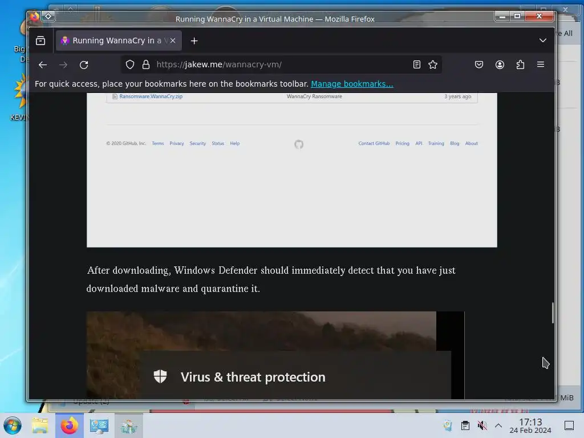Click the Firefox page vertical scrollbar thumb
The image size is (584, 438).
[x=553, y=313]
